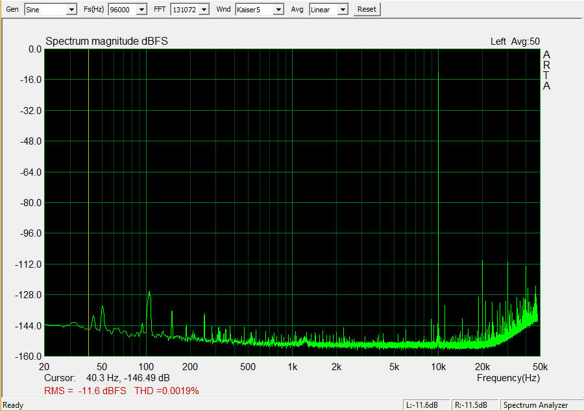Click the 100 Hz hum peak in spectrum
The height and width of the screenshot is (411, 584).
[x=149, y=312]
